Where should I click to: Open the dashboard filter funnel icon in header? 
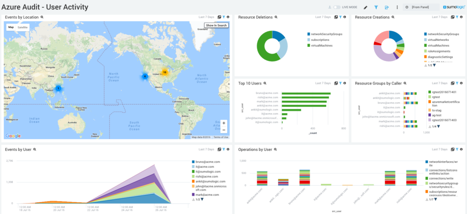[376, 7]
